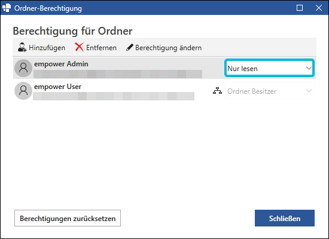Click the Schließen button

285,218
